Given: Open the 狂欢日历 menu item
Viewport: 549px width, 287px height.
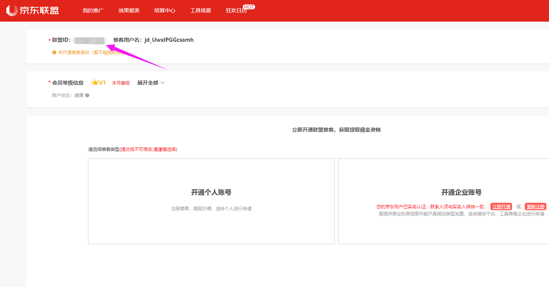Looking at the screenshot, I should pos(236,10).
